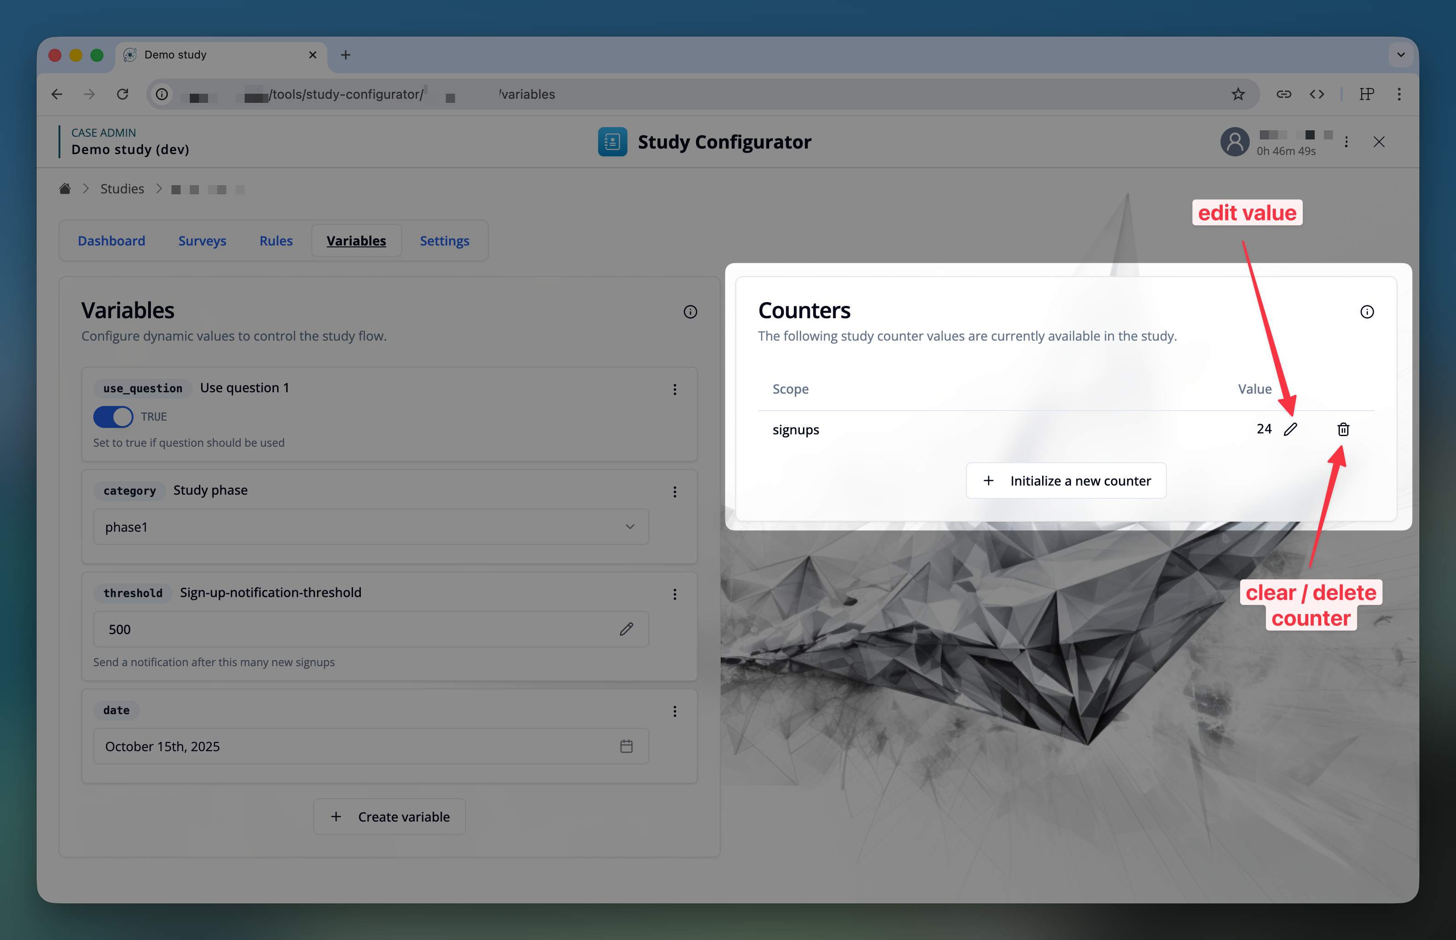Open three-dot menu for threshold variable

(x=674, y=594)
